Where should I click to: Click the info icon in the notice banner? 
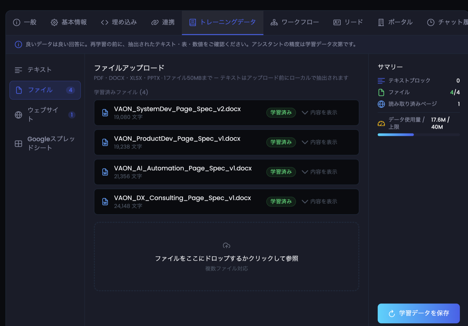tap(18, 44)
